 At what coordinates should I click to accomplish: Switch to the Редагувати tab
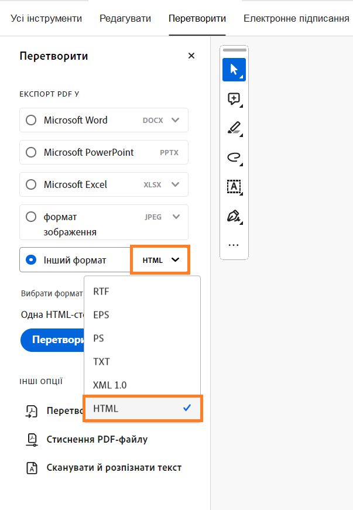click(125, 18)
